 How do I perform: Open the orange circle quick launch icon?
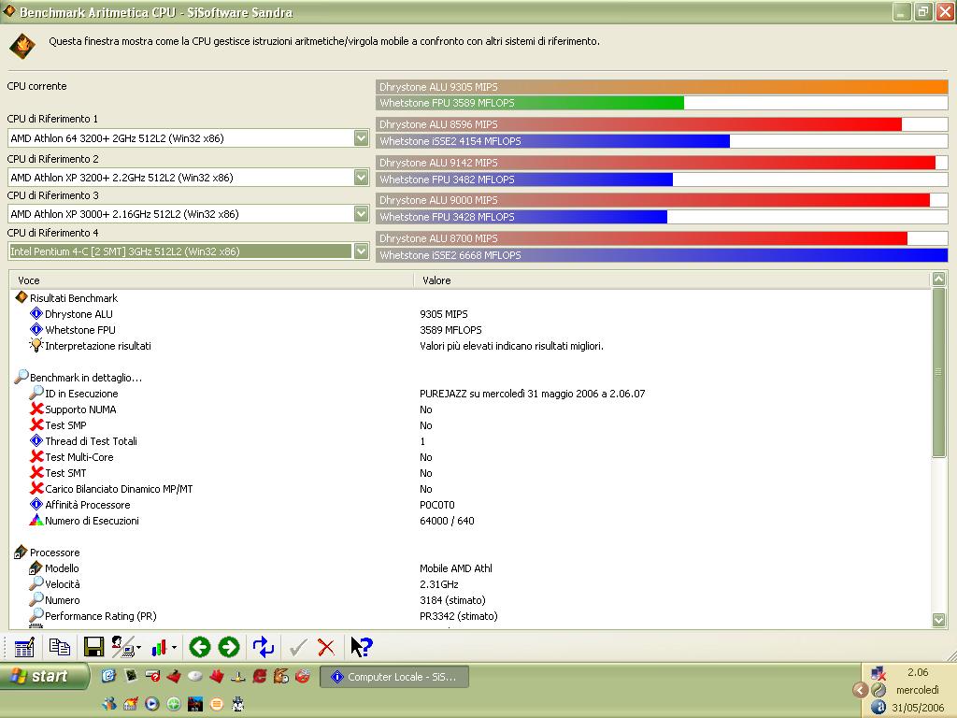click(x=217, y=704)
